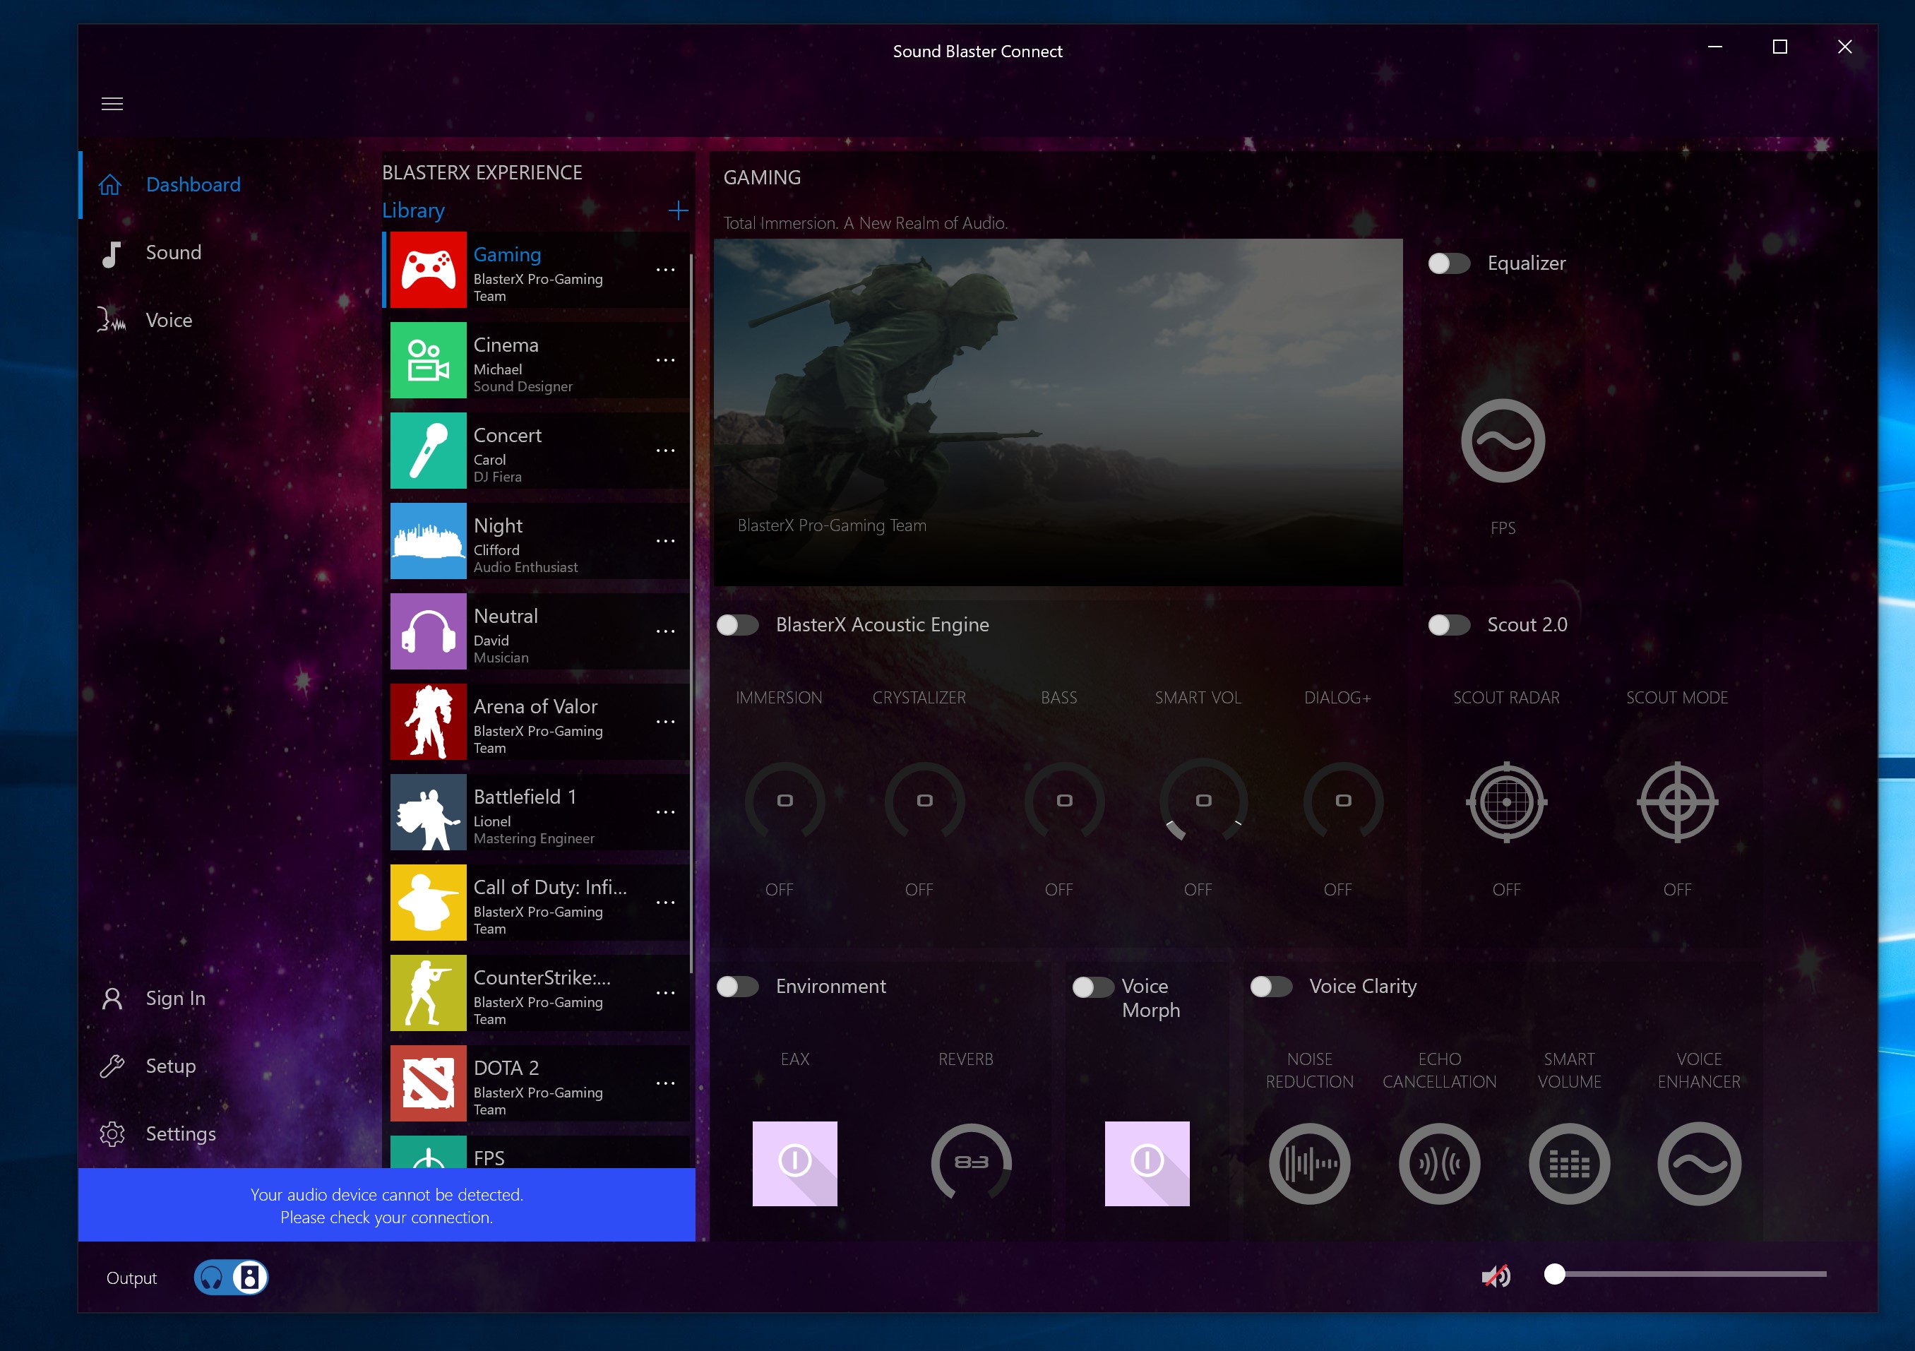Click the Reverb dial control

[971, 1162]
